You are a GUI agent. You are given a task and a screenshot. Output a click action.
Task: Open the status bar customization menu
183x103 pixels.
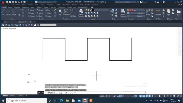click(x=181, y=96)
